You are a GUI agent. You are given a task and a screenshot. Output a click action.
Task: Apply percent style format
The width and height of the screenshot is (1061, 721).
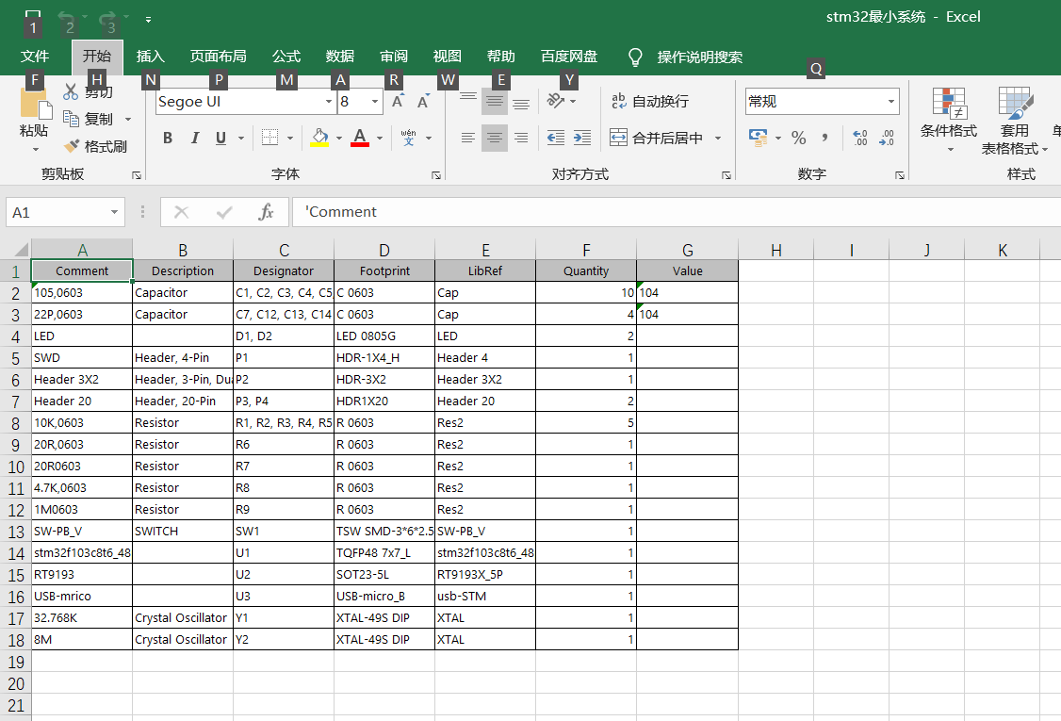click(798, 139)
